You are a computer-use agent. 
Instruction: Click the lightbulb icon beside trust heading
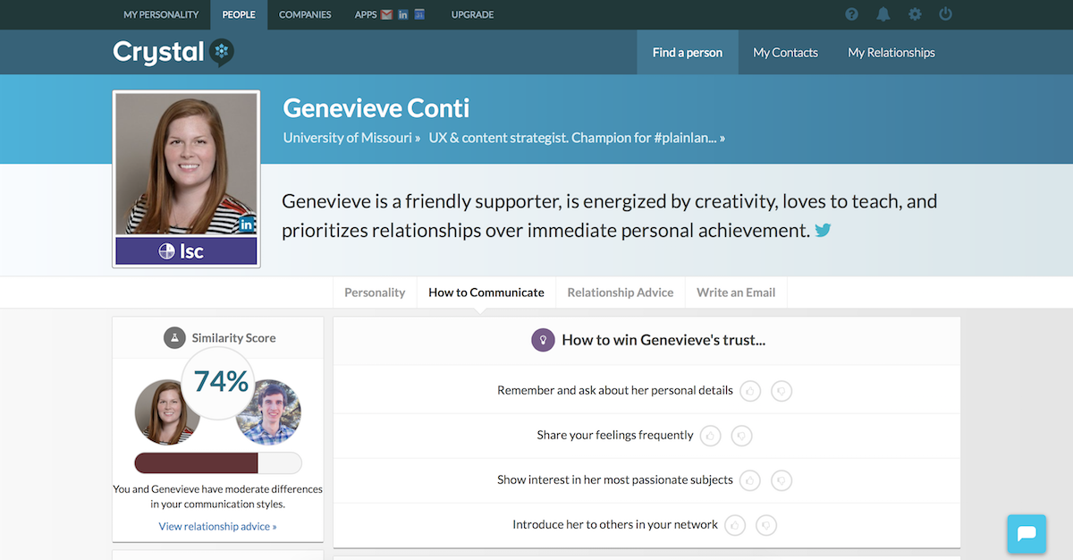click(x=543, y=340)
